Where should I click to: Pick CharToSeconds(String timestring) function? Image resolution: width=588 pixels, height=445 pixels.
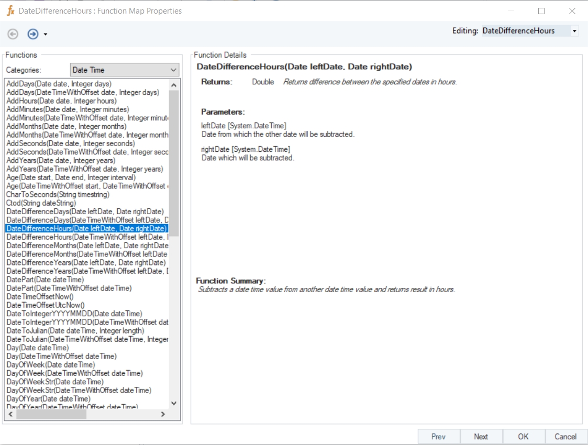click(58, 194)
